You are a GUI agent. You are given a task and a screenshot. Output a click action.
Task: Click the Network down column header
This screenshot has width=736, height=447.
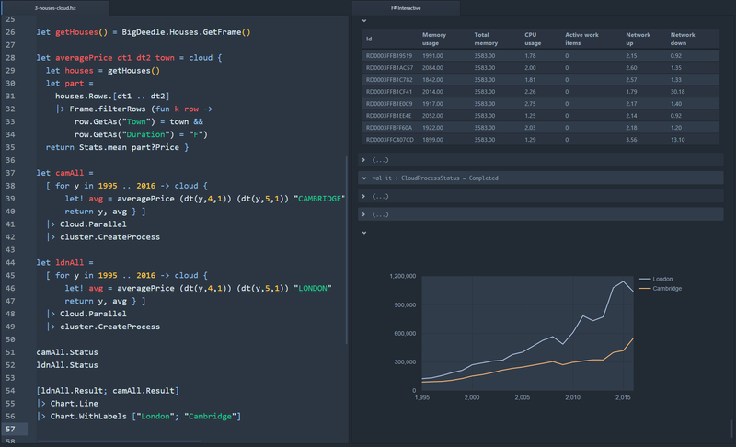[683, 40]
